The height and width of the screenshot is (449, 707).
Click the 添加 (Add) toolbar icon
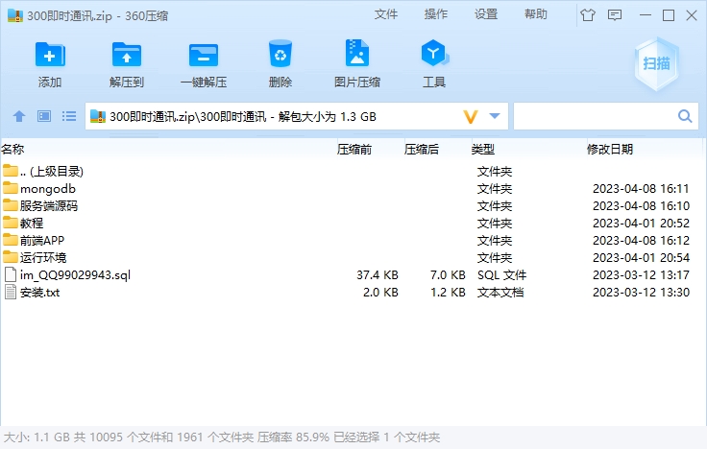[50, 55]
